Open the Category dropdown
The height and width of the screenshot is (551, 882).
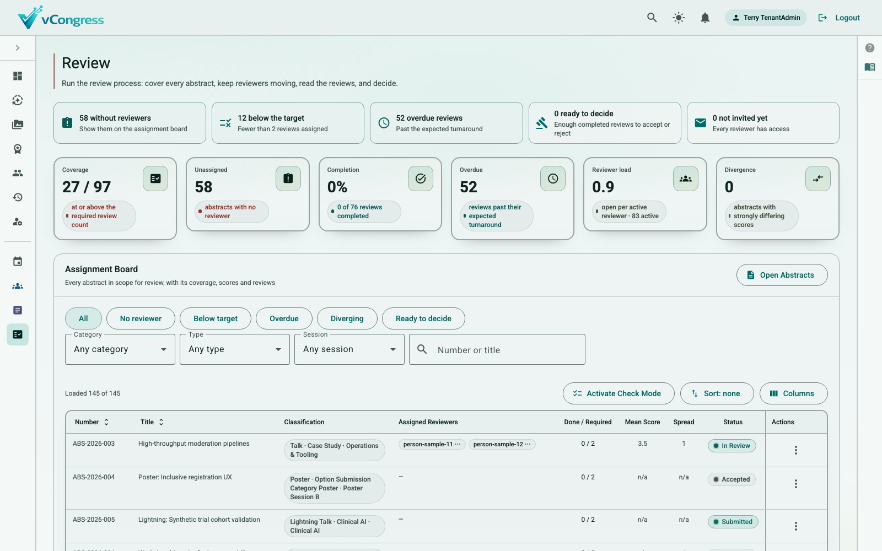[120, 349]
